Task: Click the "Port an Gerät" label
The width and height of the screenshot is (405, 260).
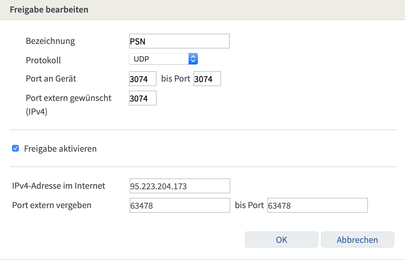Action: tap(51, 79)
